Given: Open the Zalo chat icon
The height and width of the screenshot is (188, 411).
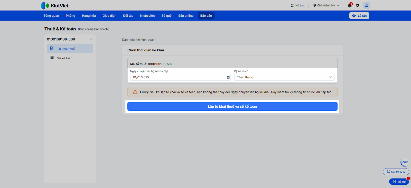Looking at the screenshot, I should pos(405,162).
